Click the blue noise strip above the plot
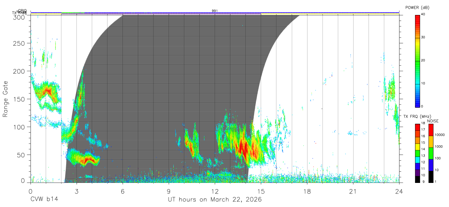Image resolution: width=449 pixels, height=207 pixels. tap(215, 12)
